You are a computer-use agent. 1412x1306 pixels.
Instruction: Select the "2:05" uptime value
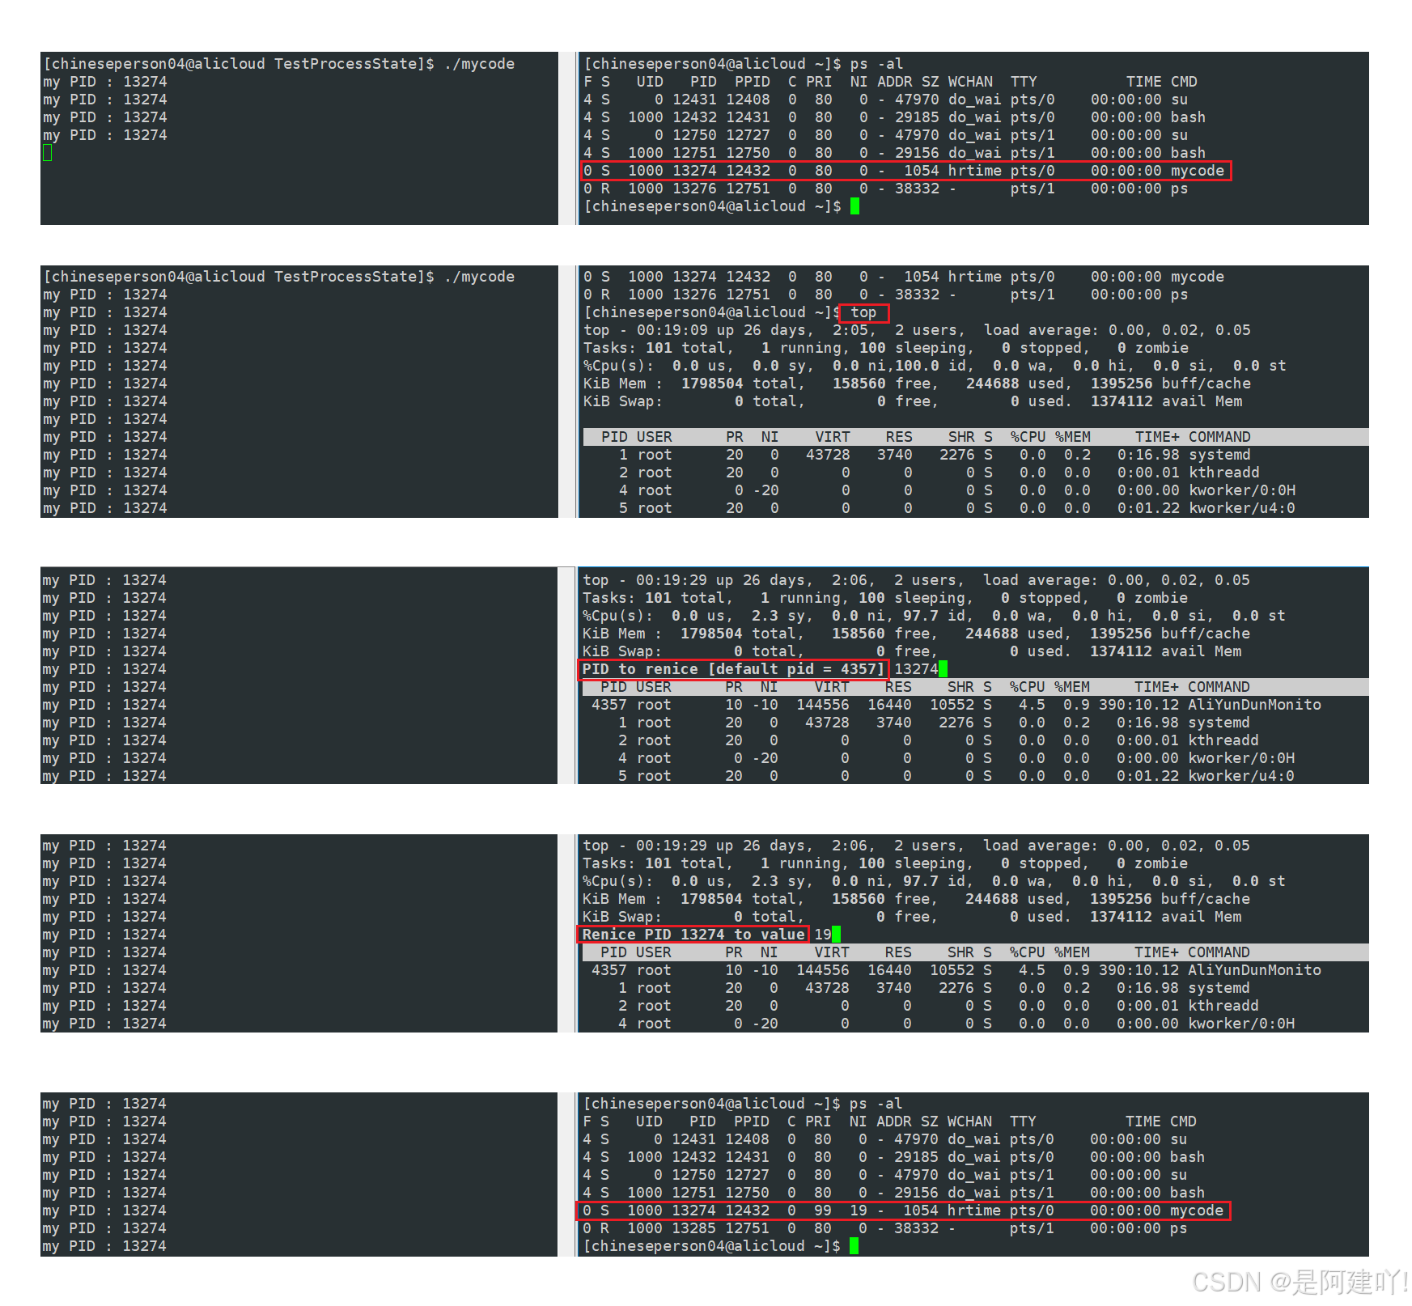click(x=850, y=330)
